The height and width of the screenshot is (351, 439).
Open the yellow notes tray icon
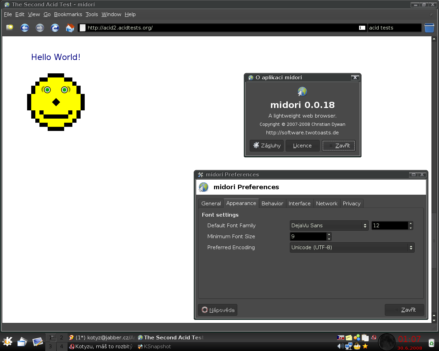tap(349, 338)
